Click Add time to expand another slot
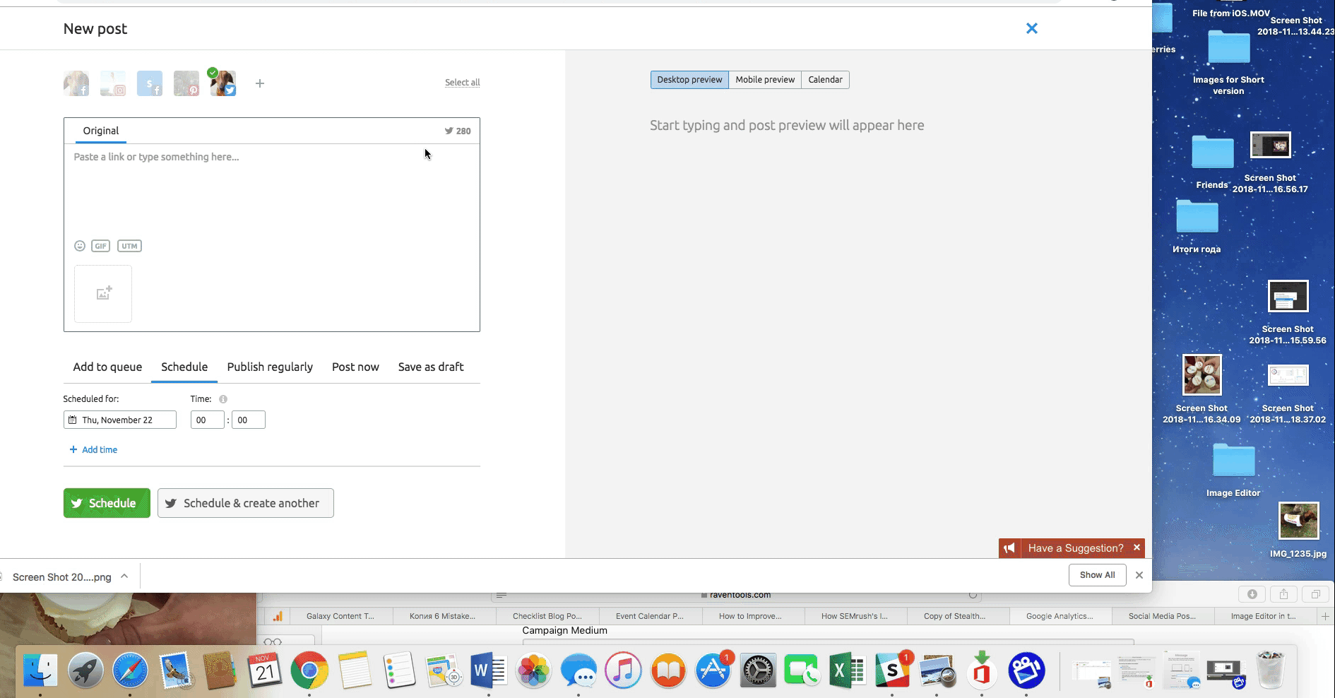 click(93, 450)
